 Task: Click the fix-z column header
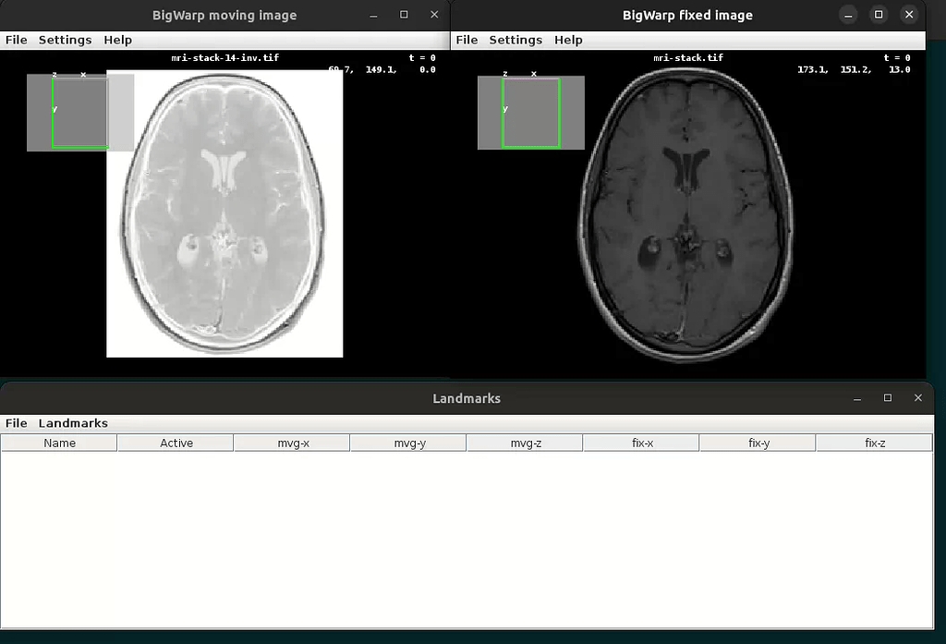click(875, 444)
